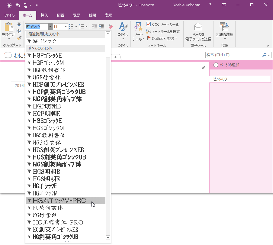Switch to the 表示 tab
The height and width of the screenshot is (245, 273).
108,15
